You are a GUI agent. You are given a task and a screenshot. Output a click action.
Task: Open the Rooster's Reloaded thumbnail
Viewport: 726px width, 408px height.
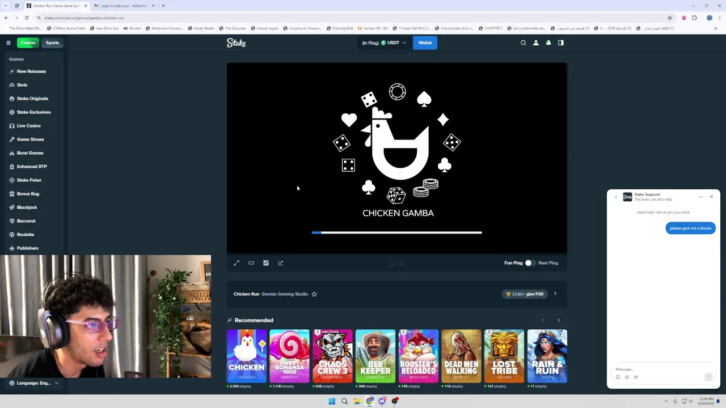419,356
